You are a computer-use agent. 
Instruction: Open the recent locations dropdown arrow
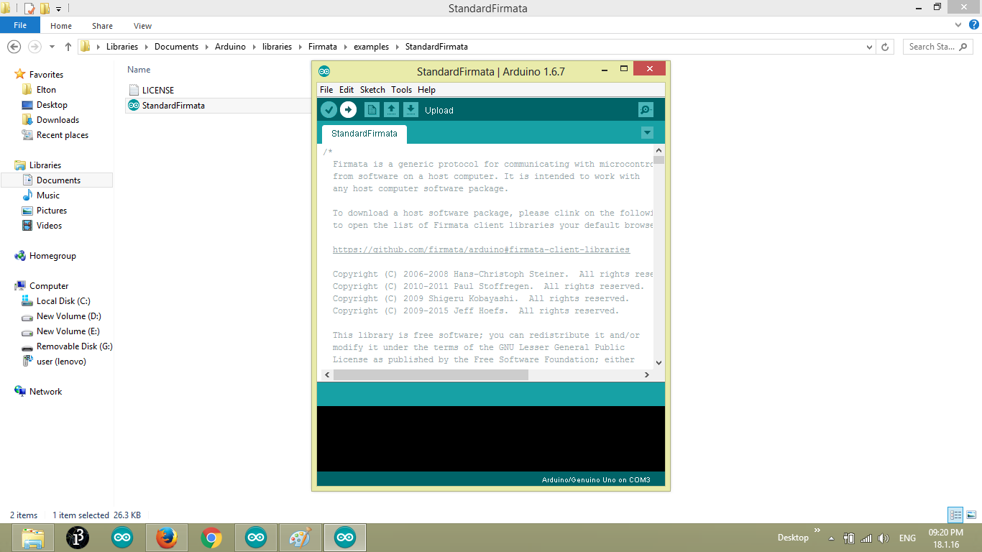(52, 47)
